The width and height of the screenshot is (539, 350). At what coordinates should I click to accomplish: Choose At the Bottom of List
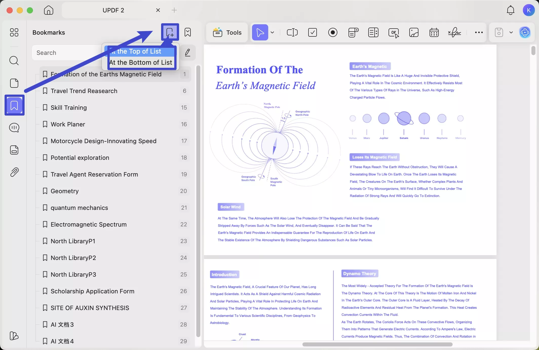pos(141,62)
